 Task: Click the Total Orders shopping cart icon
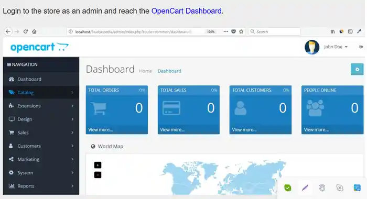pyautogui.click(x=99, y=108)
